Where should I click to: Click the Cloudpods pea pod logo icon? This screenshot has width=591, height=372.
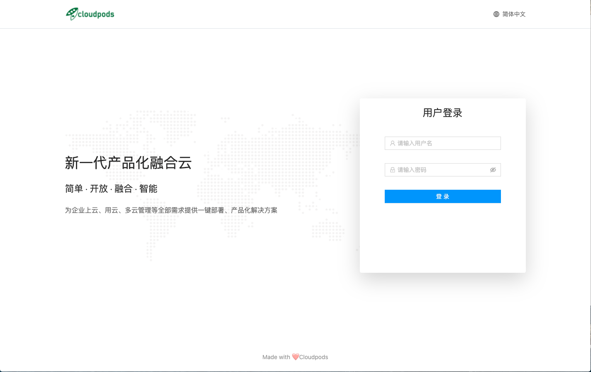pyautogui.click(x=72, y=14)
